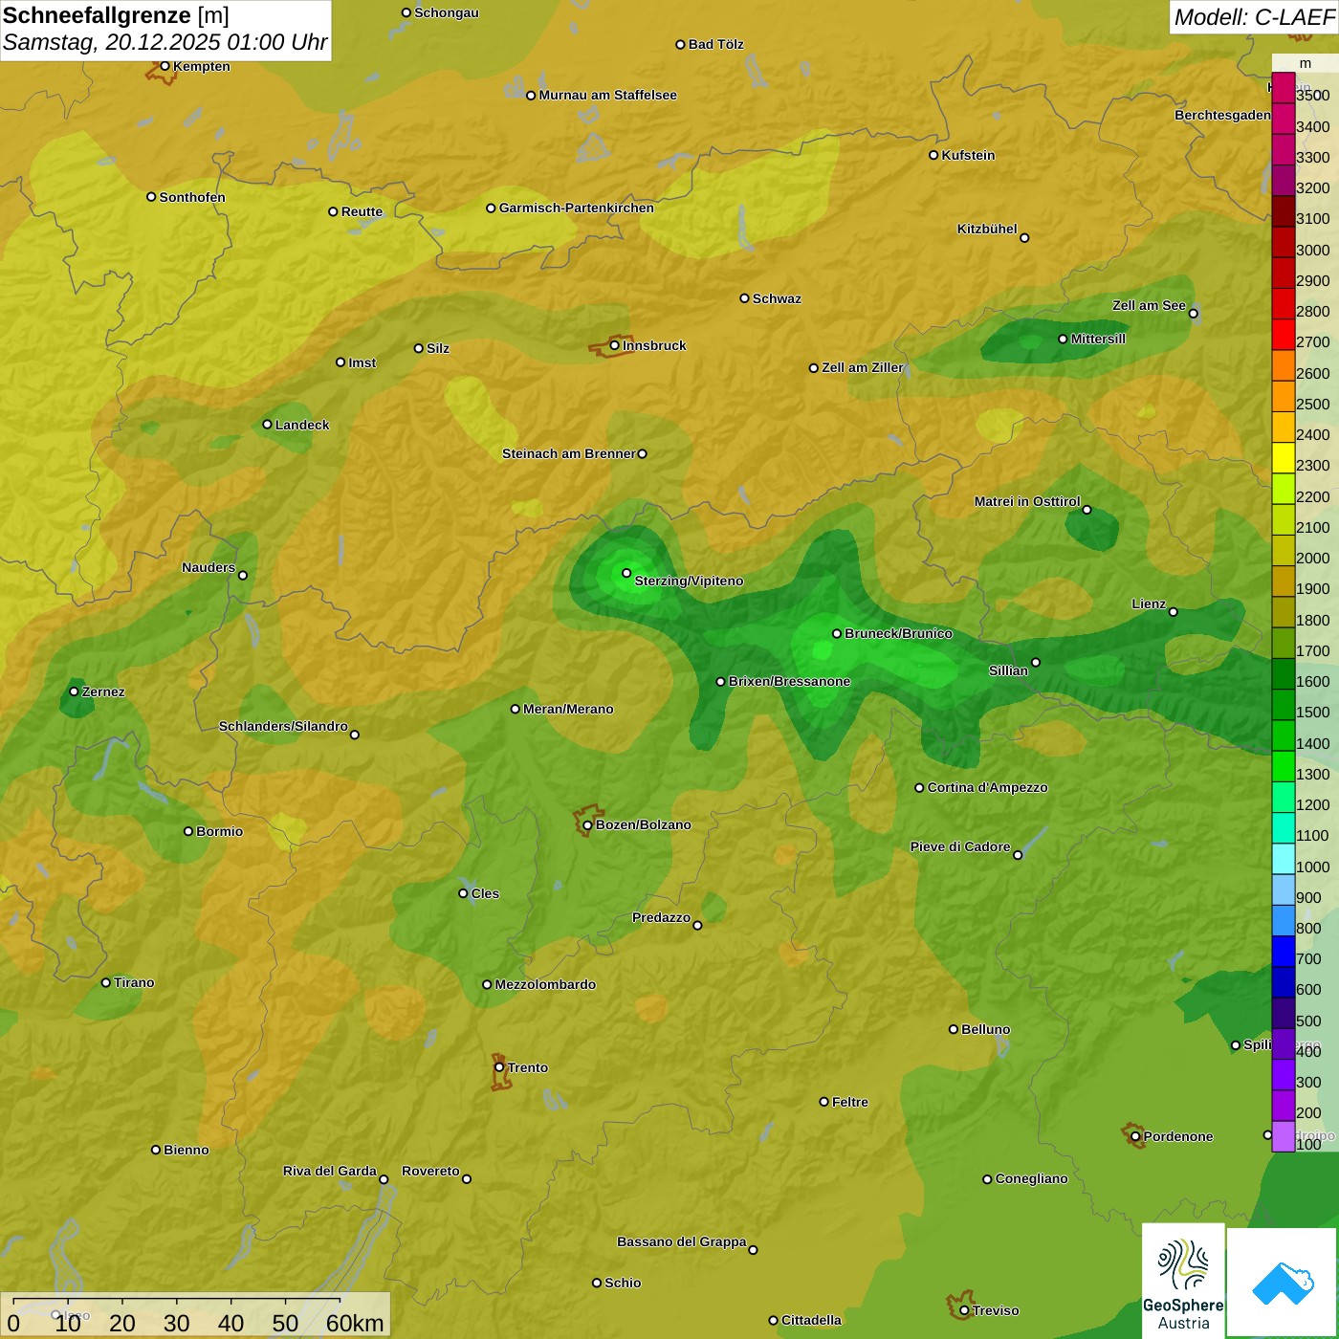Click the blue cloud logo icon
Screen dimensions: 1339x1339
1283,1284
